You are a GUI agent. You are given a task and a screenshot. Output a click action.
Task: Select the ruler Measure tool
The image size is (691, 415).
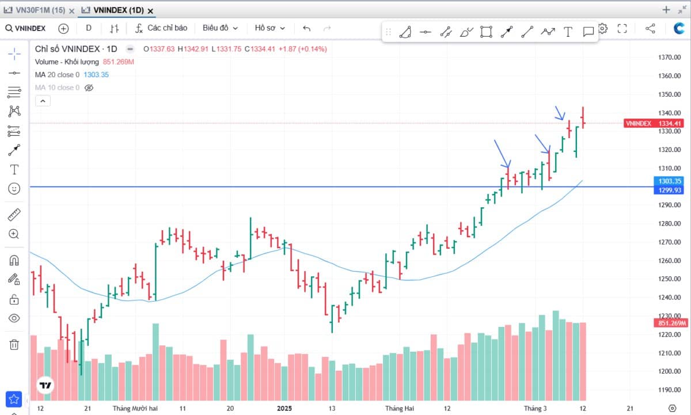tap(14, 215)
